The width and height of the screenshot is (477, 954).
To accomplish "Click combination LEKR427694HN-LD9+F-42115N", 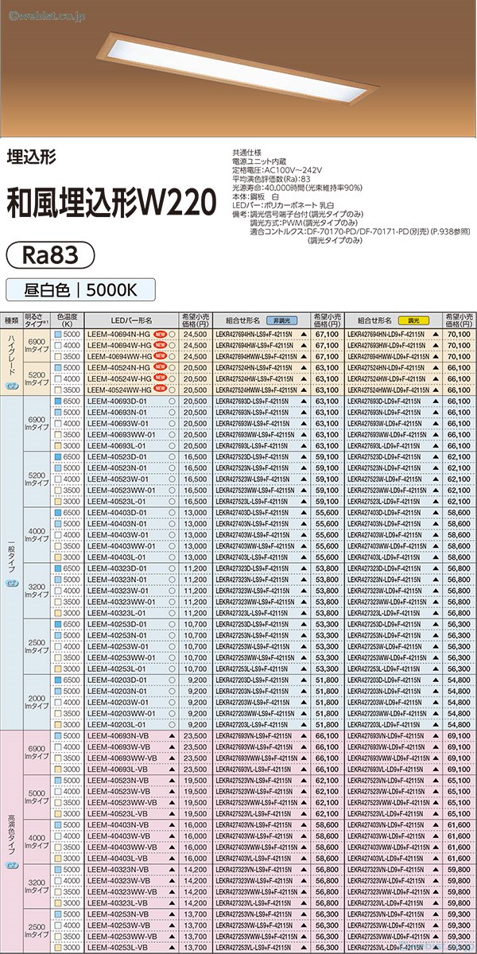I will pyautogui.click(x=387, y=335).
